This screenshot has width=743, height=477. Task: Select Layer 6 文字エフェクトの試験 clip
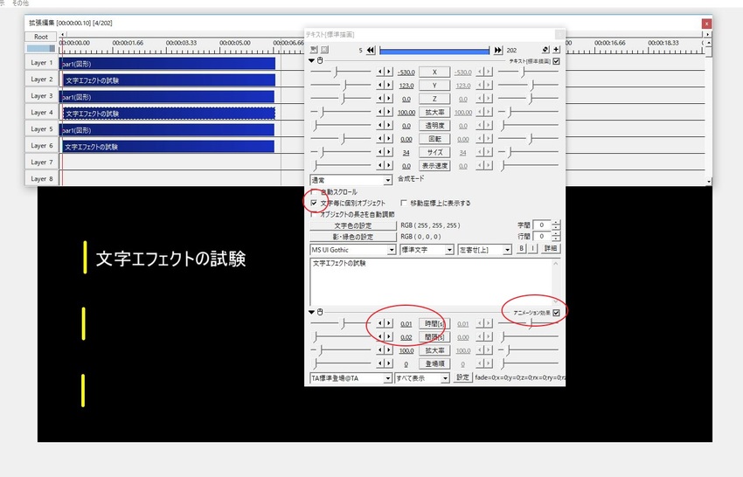[167, 147]
